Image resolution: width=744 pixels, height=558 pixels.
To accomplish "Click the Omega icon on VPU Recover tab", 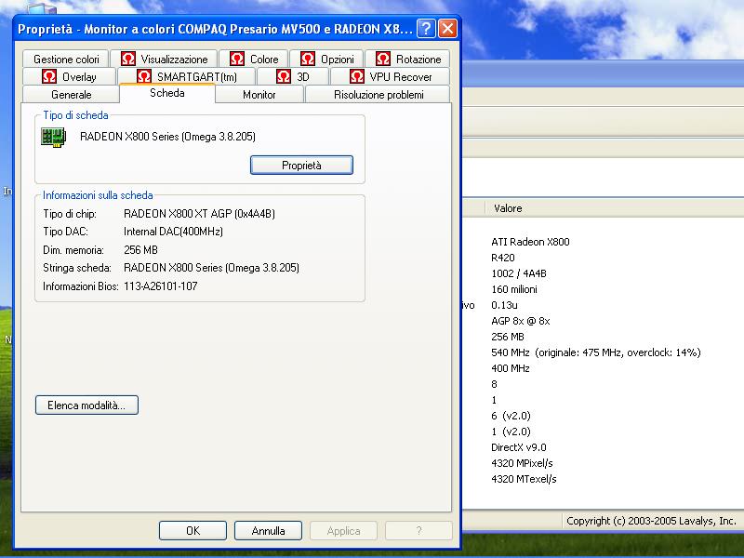I will point(357,76).
